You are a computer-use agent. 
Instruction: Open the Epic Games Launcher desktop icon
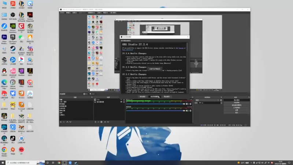click(x=13, y=38)
